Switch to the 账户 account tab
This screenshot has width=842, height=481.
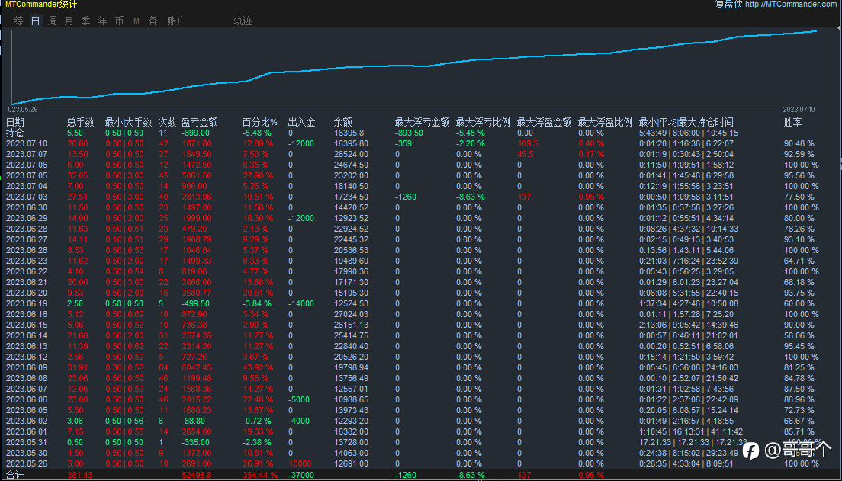tap(176, 21)
